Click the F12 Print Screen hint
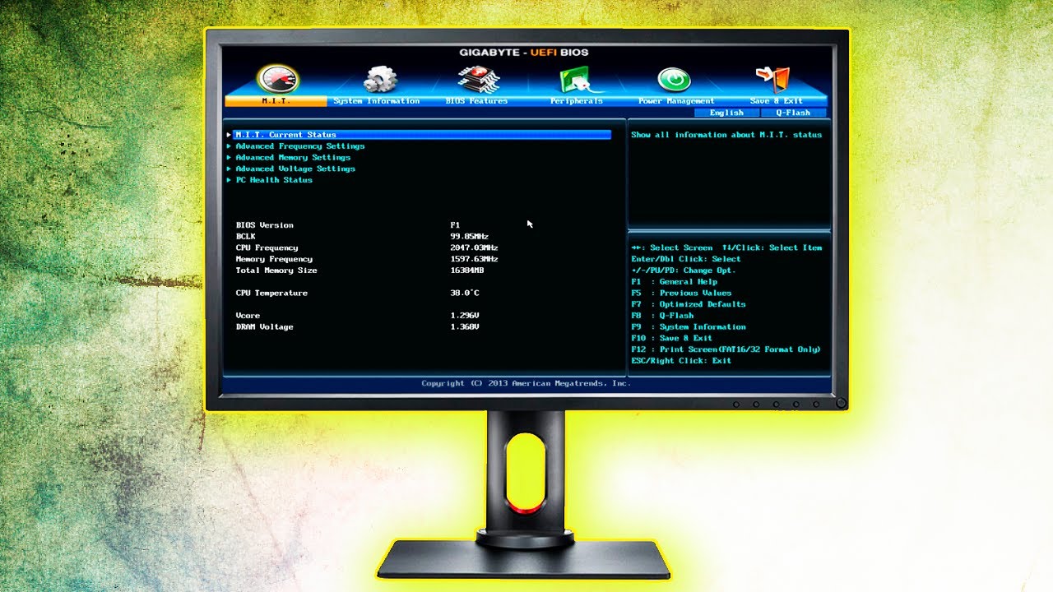Viewport: 1053px width, 592px height. tap(726, 349)
